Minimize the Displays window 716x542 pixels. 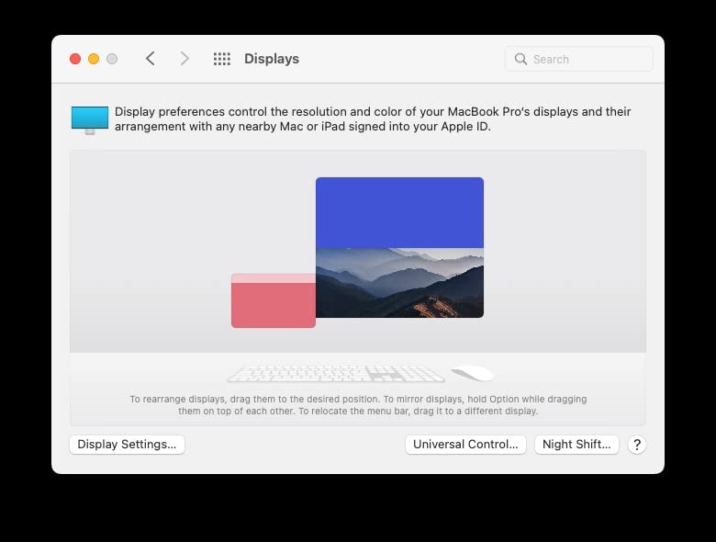click(x=94, y=59)
